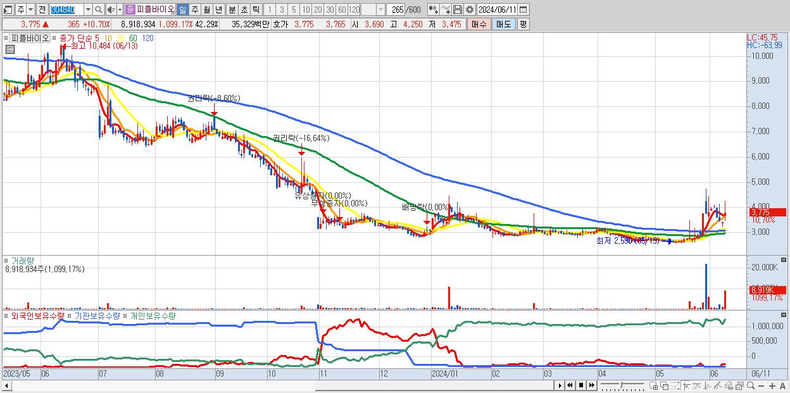Click the purple 증 badge icon

(130, 9)
